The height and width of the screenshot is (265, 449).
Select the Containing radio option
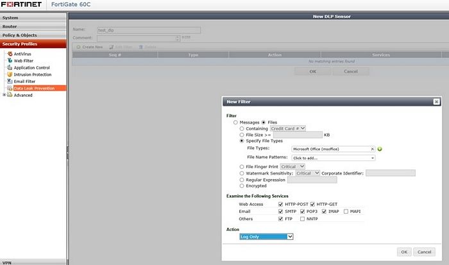pos(242,128)
